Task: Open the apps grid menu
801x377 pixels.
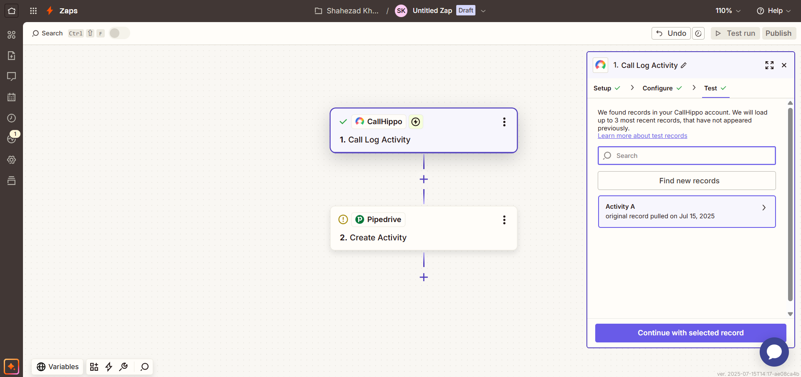Action: (x=33, y=11)
